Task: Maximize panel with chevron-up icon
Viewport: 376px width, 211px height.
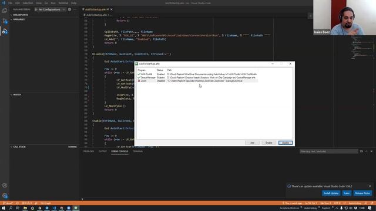Action: click(x=366, y=151)
